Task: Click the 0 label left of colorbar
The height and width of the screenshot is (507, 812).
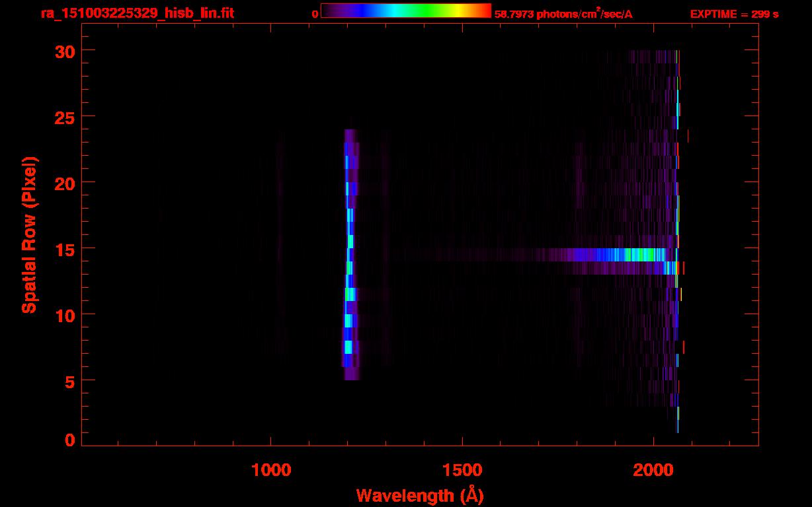Action: tap(315, 14)
